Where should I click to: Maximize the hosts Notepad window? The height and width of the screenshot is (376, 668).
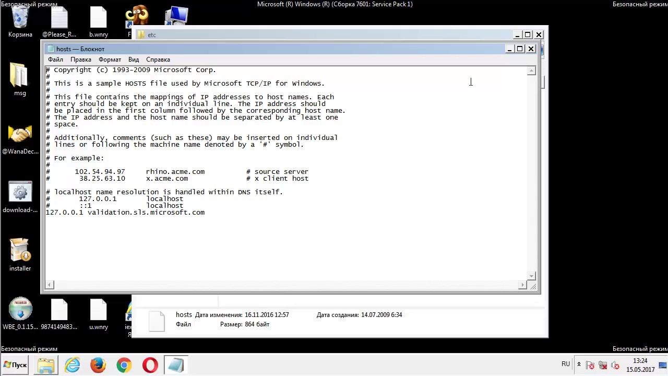pyautogui.click(x=520, y=49)
